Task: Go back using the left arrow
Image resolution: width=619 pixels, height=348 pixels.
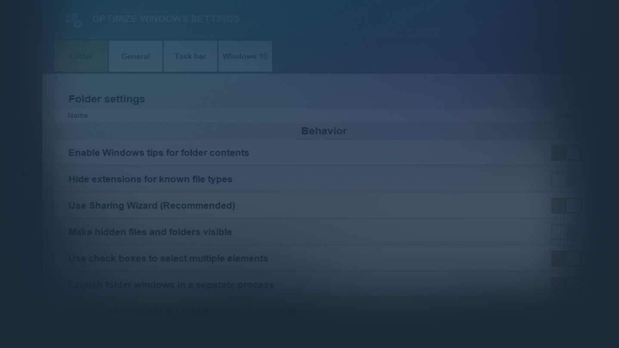Action: click(x=24, y=174)
